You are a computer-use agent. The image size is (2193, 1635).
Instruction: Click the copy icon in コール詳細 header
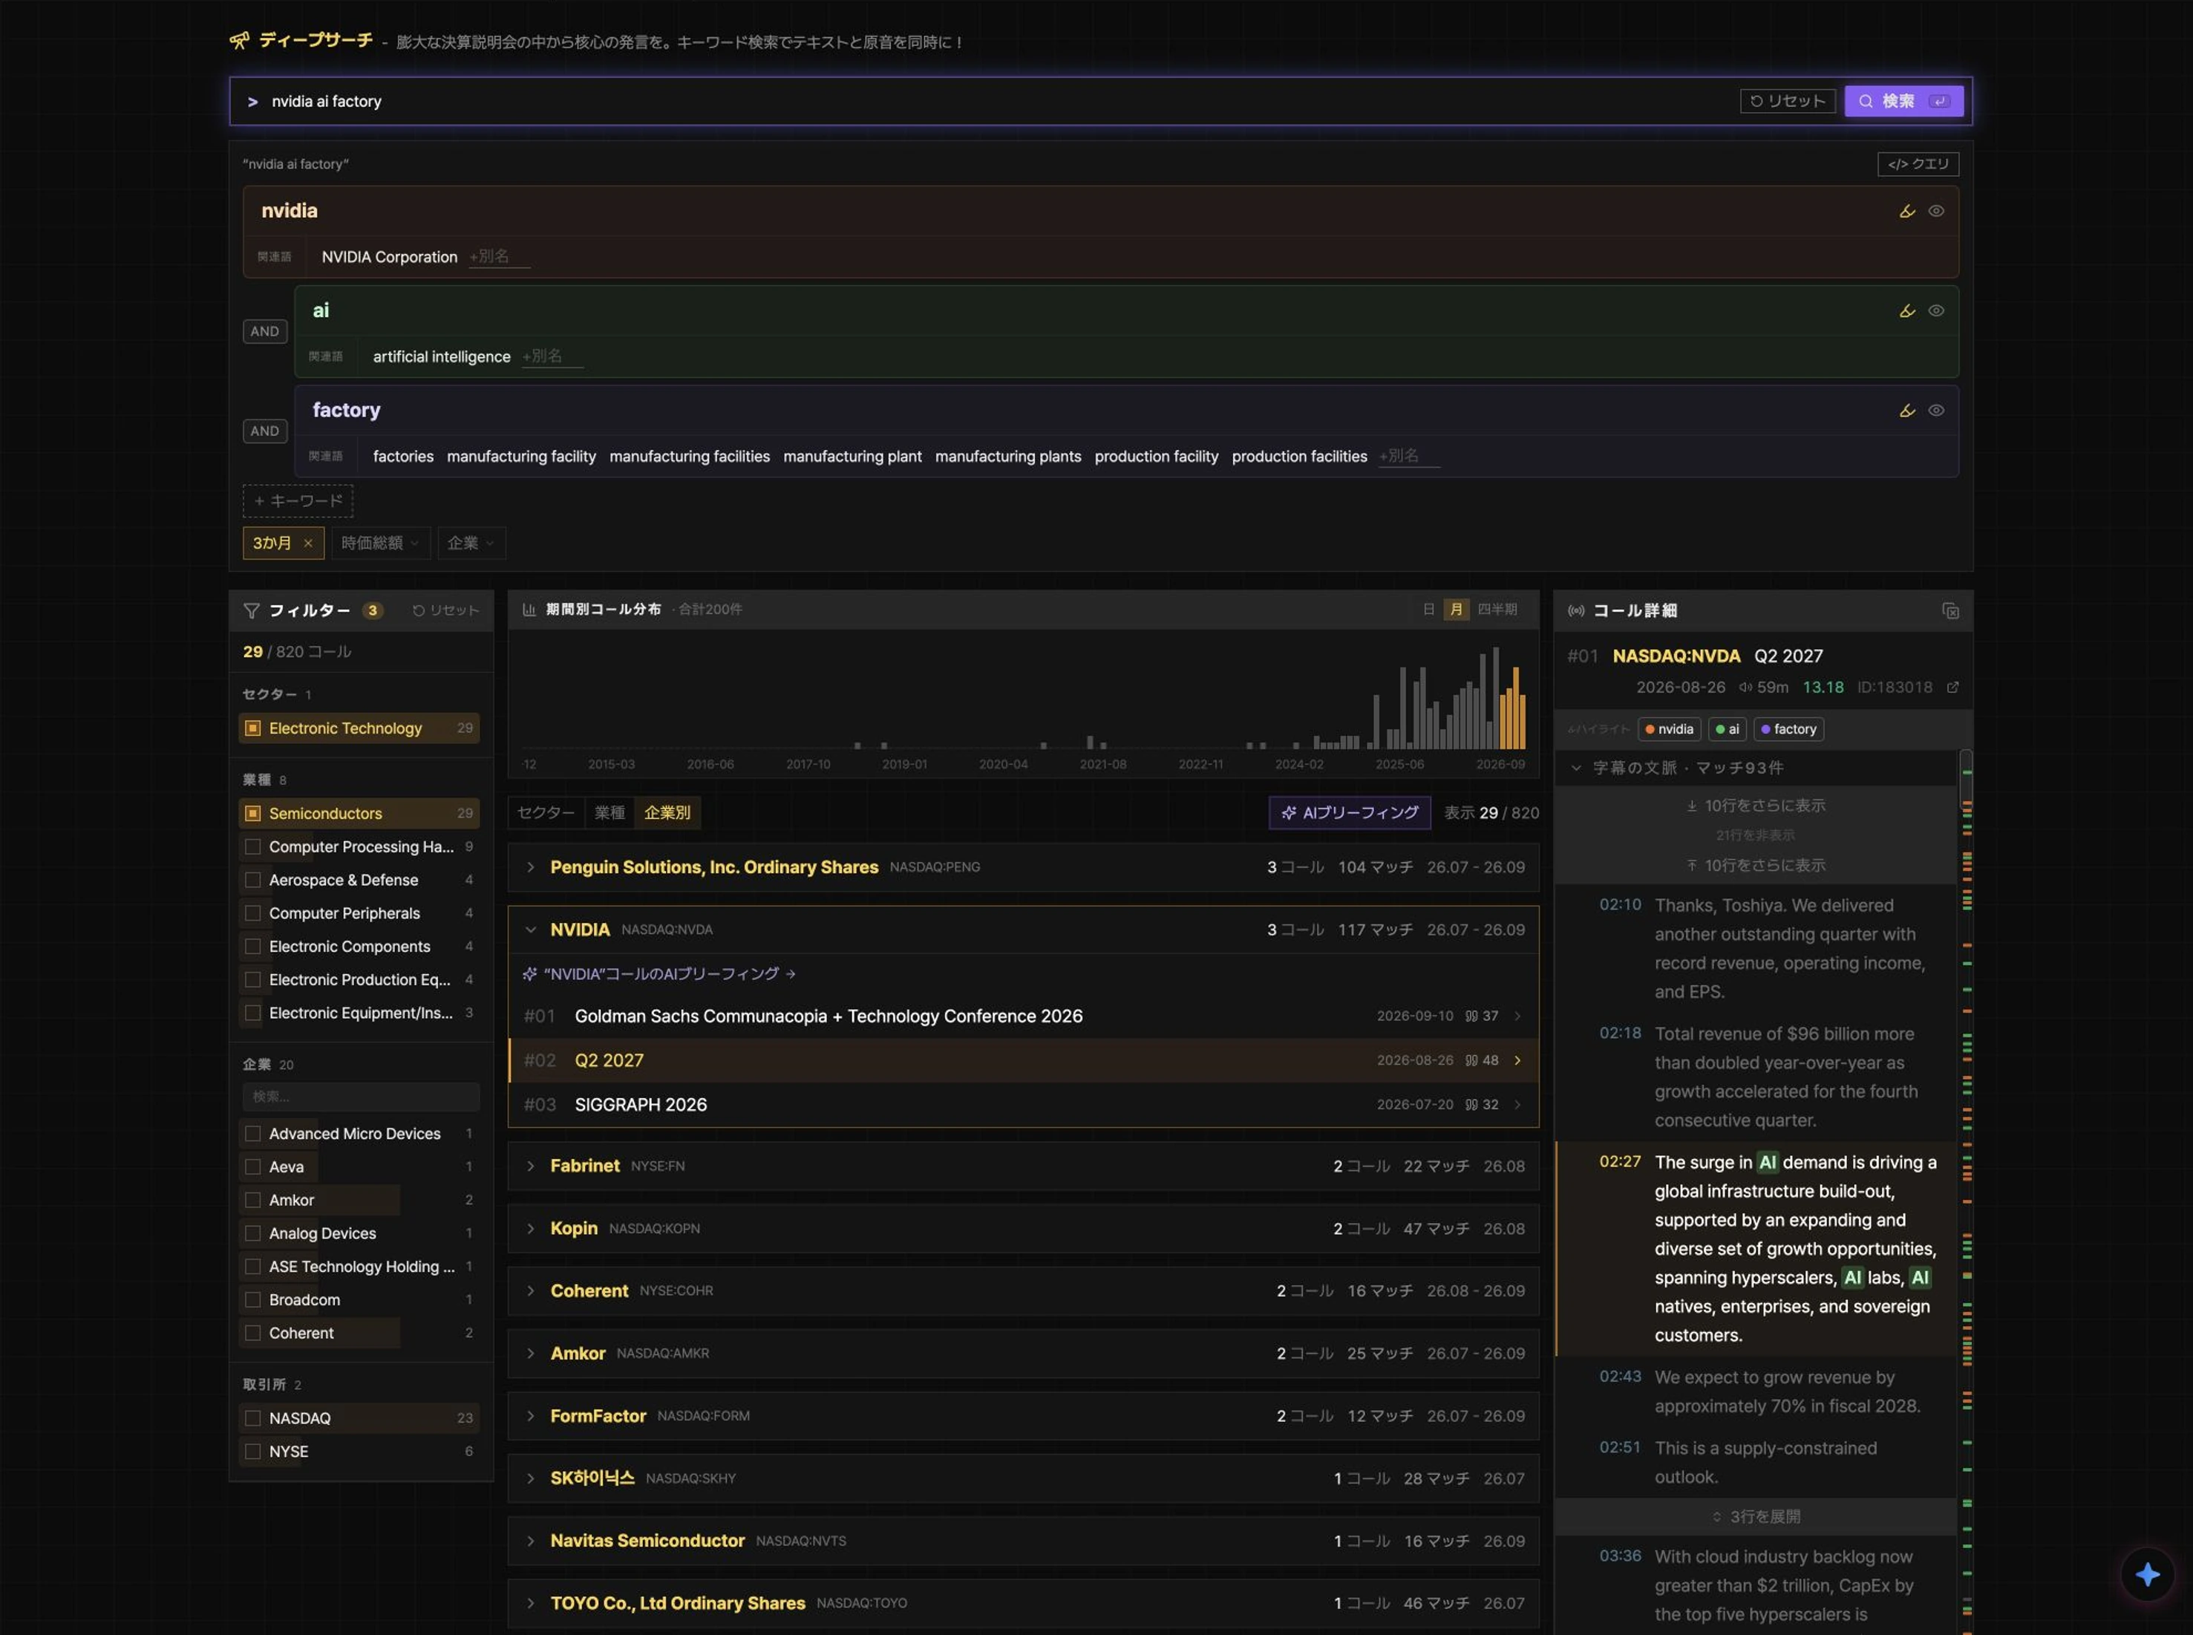click(1949, 610)
